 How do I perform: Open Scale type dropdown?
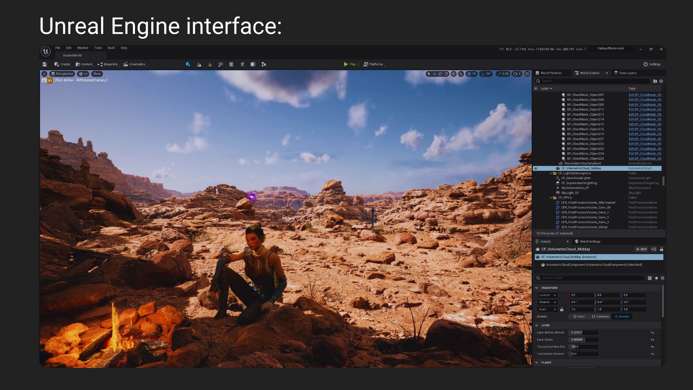click(x=547, y=309)
